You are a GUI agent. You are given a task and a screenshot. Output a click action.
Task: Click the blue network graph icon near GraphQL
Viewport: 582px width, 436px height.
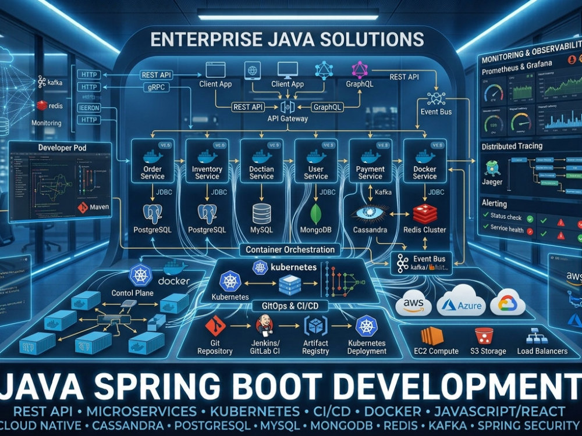(324, 70)
